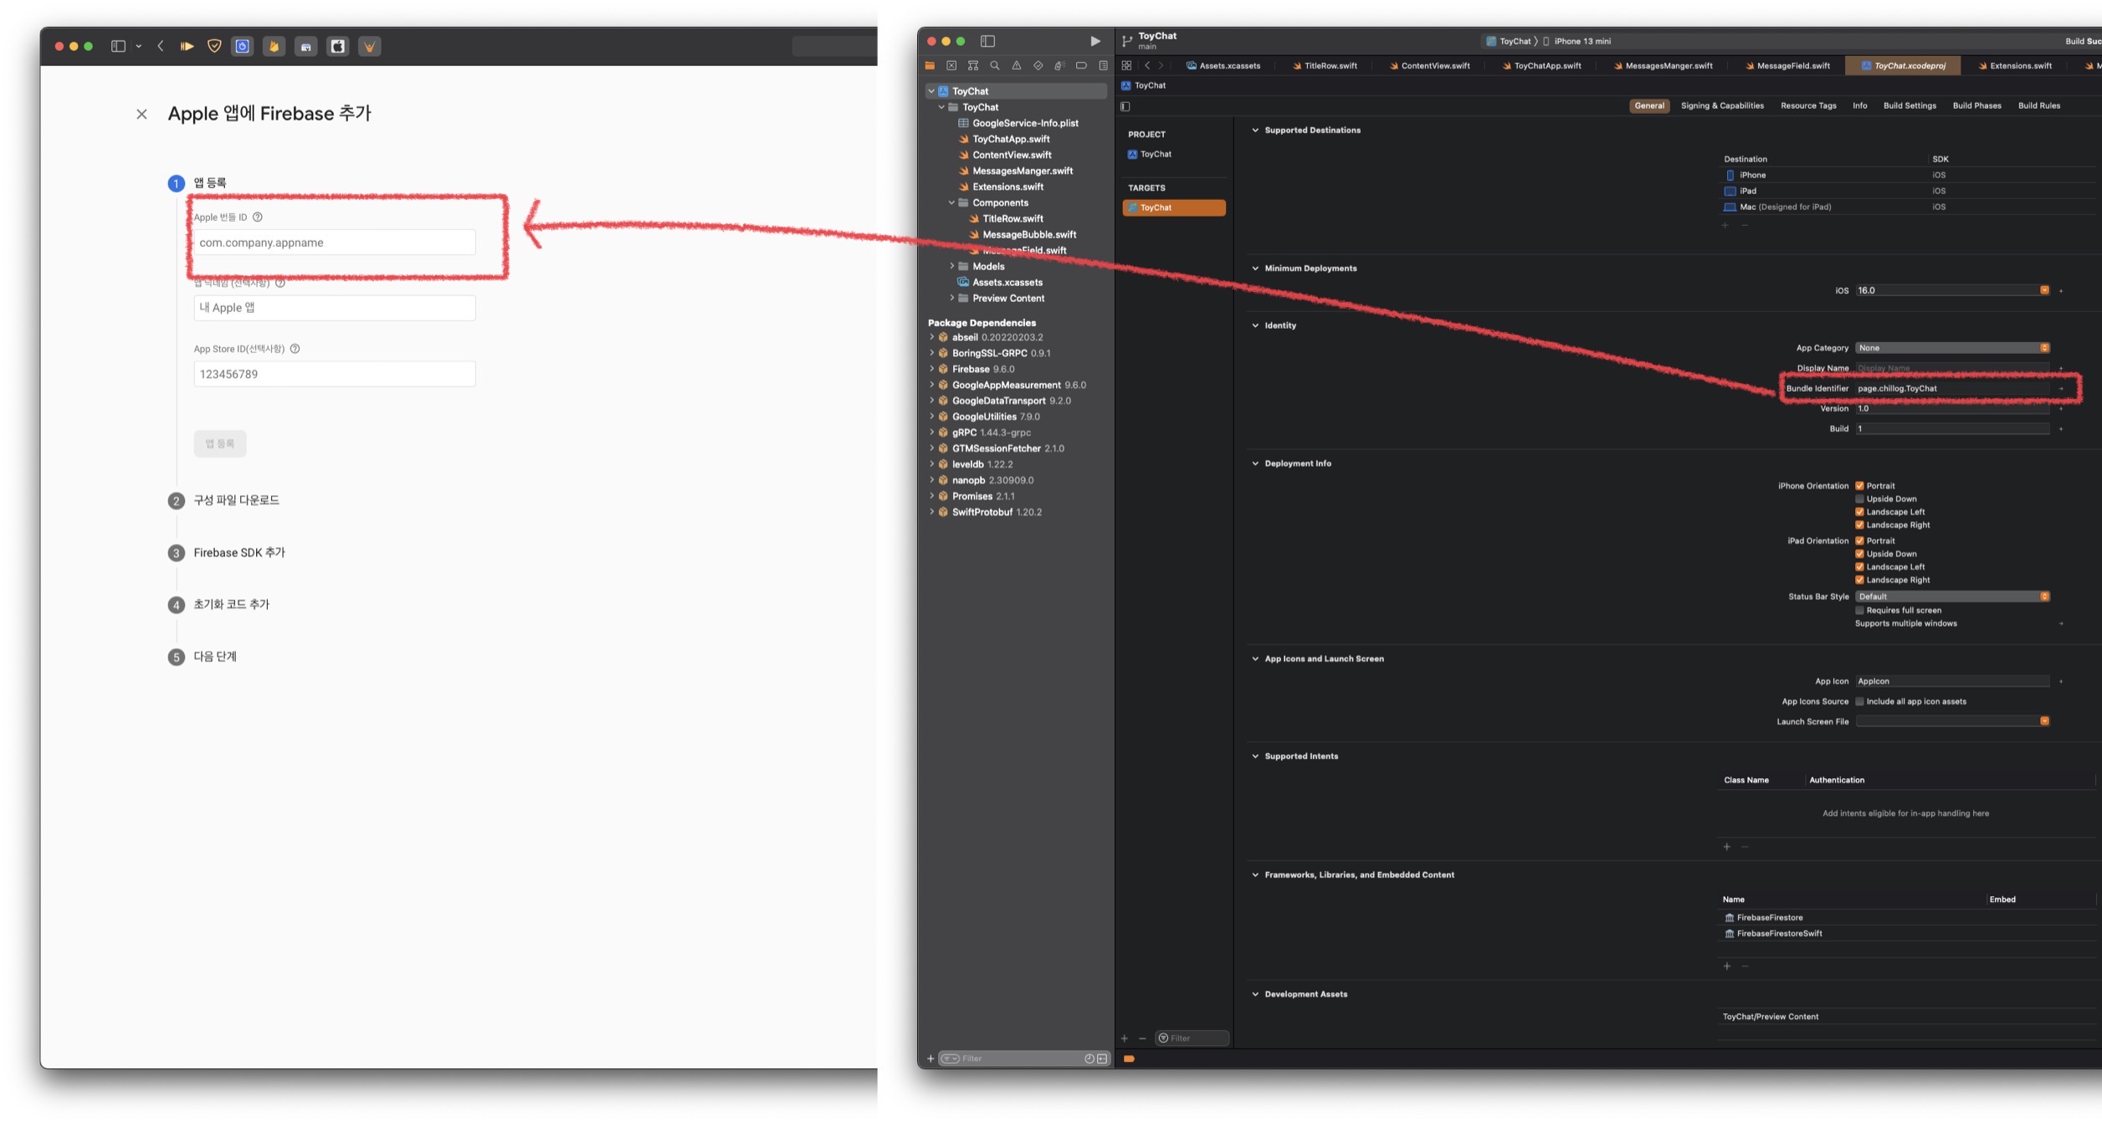Enable iPhone Upside Down orientation
The height and width of the screenshot is (1122, 2102).
(1859, 499)
